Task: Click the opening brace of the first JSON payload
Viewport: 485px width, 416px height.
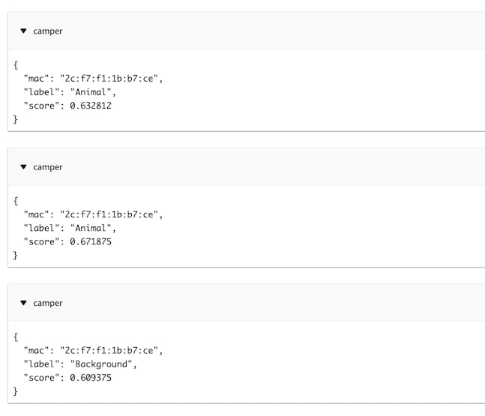Action: (16, 65)
